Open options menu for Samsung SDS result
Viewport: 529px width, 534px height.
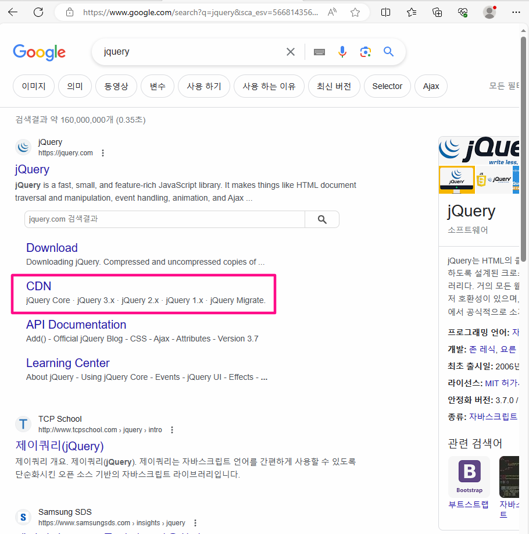195,523
